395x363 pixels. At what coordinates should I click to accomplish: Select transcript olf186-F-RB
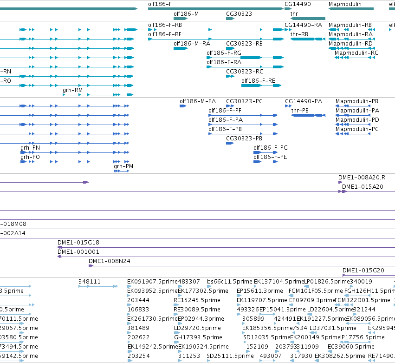(x=216, y=30)
